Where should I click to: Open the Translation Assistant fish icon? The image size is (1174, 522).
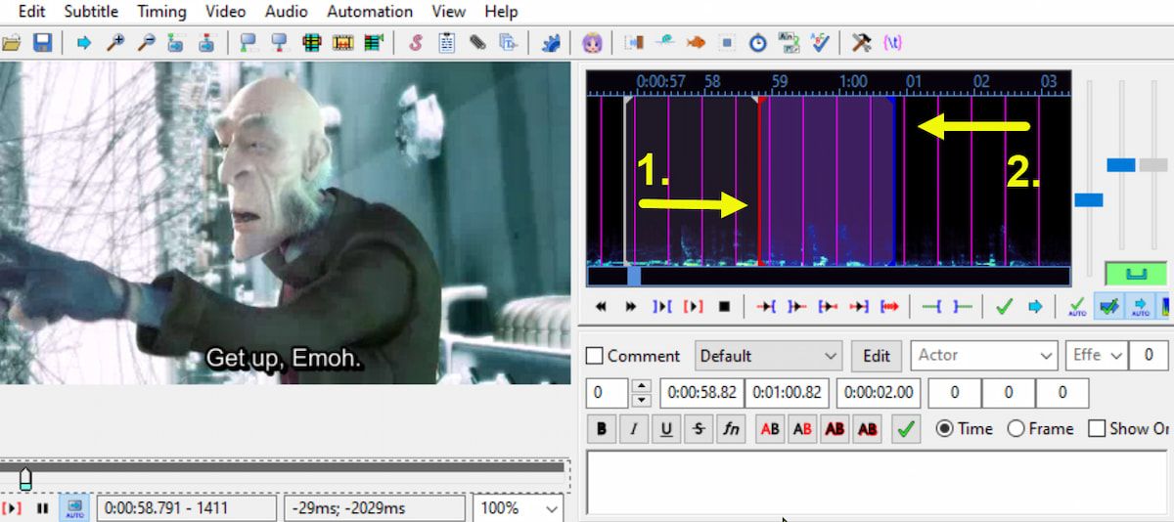[697, 43]
